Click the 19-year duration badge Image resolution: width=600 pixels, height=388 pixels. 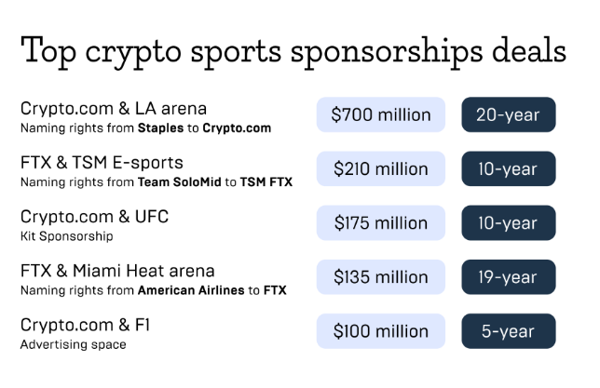(x=508, y=277)
